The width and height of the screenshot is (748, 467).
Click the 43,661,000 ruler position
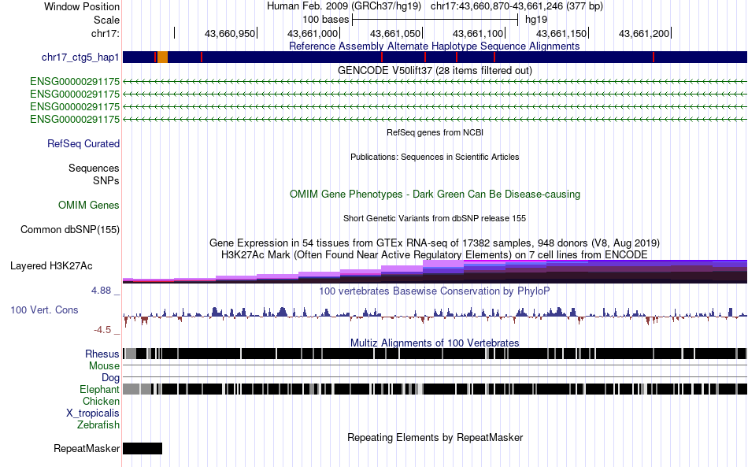coord(313,33)
